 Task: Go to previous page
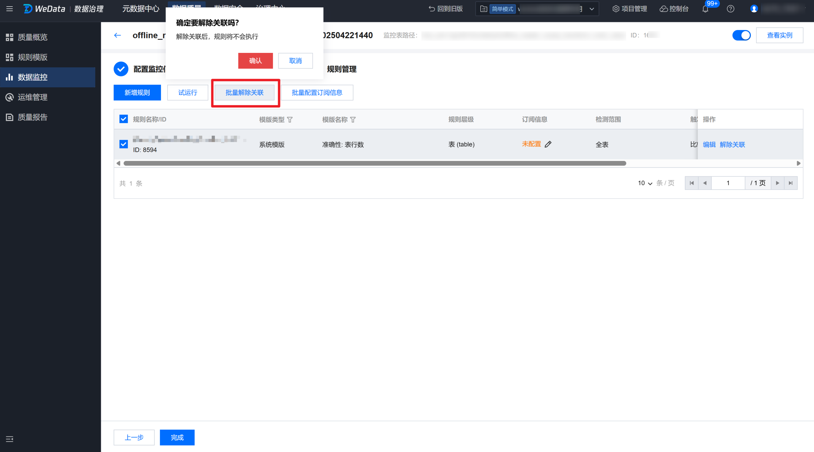click(x=705, y=183)
